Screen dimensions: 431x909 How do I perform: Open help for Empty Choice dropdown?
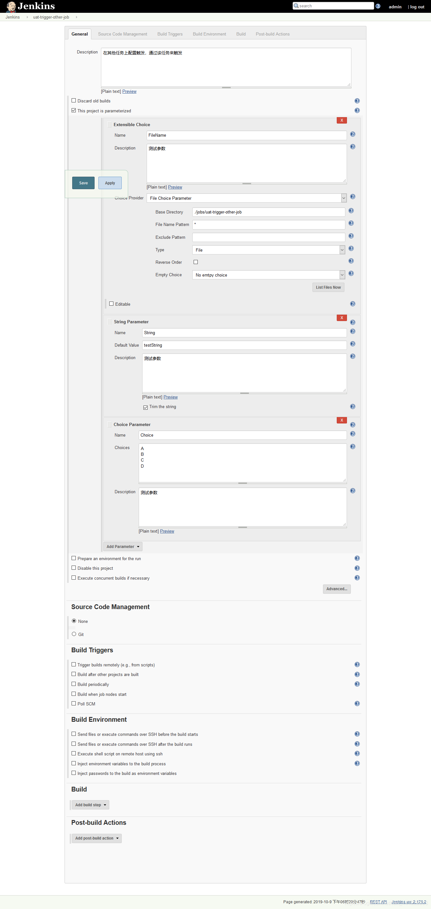[x=351, y=273]
